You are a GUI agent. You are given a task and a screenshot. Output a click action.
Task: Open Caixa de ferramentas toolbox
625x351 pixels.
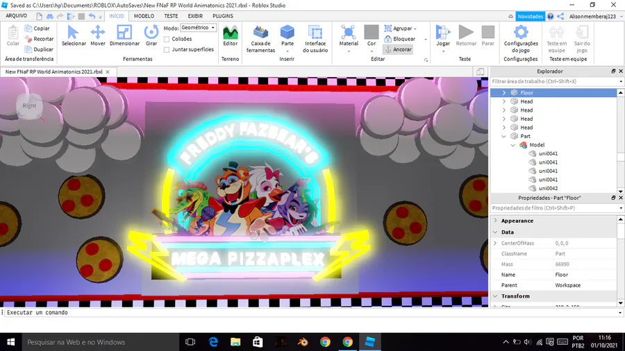(260, 39)
